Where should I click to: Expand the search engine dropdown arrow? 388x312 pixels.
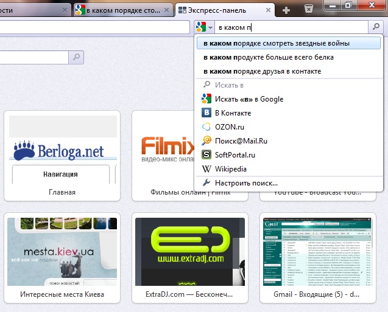210,27
